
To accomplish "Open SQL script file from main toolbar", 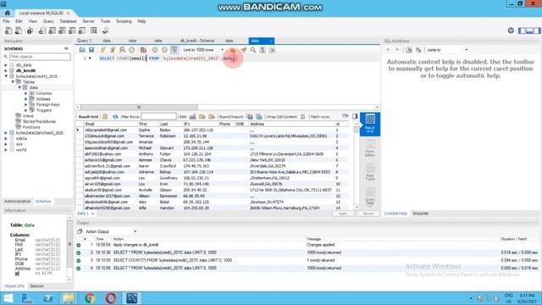I will pyautogui.click(x=19, y=30).
